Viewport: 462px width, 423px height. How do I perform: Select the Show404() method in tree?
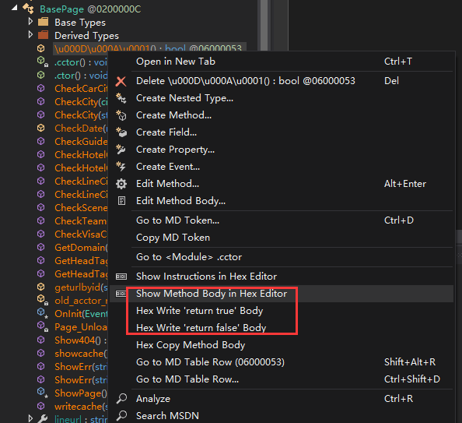point(80,340)
